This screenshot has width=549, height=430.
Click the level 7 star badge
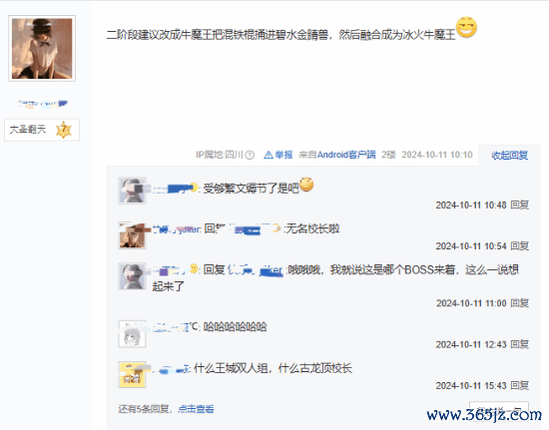coord(63,130)
